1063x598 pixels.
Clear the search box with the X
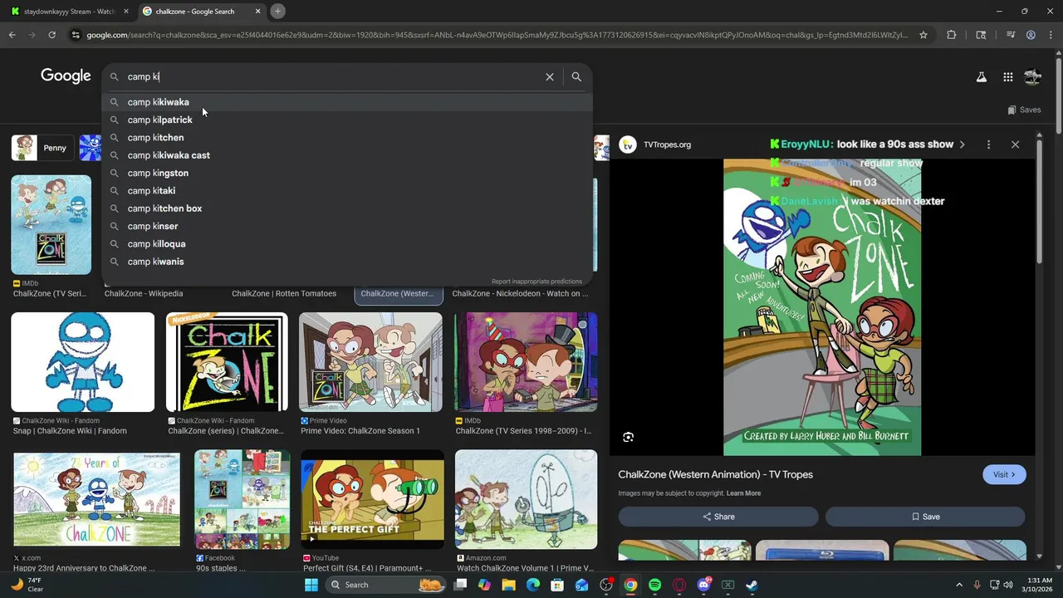[549, 76]
